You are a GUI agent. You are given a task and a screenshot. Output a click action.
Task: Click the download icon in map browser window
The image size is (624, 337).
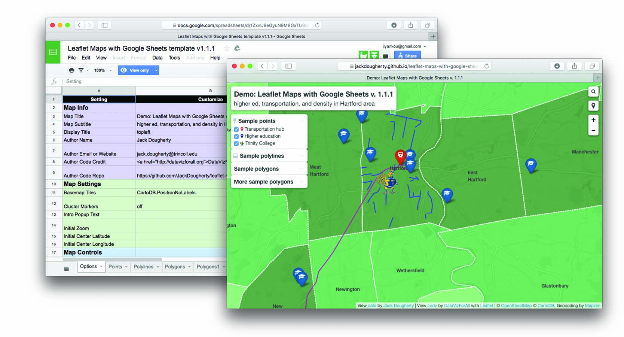click(x=557, y=66)
